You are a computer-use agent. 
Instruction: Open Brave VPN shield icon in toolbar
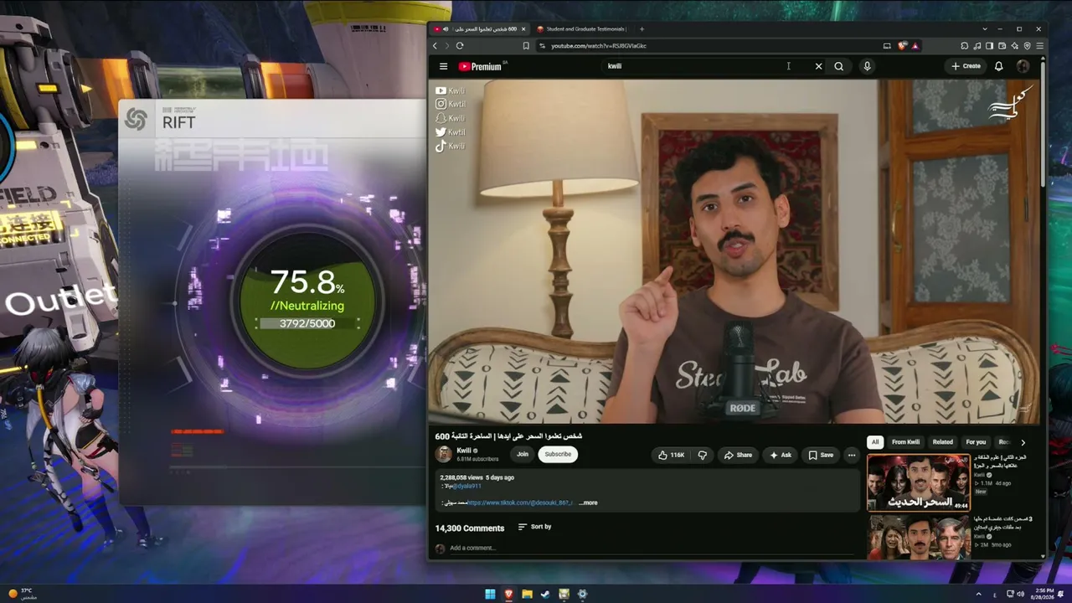pos(1028,46)
